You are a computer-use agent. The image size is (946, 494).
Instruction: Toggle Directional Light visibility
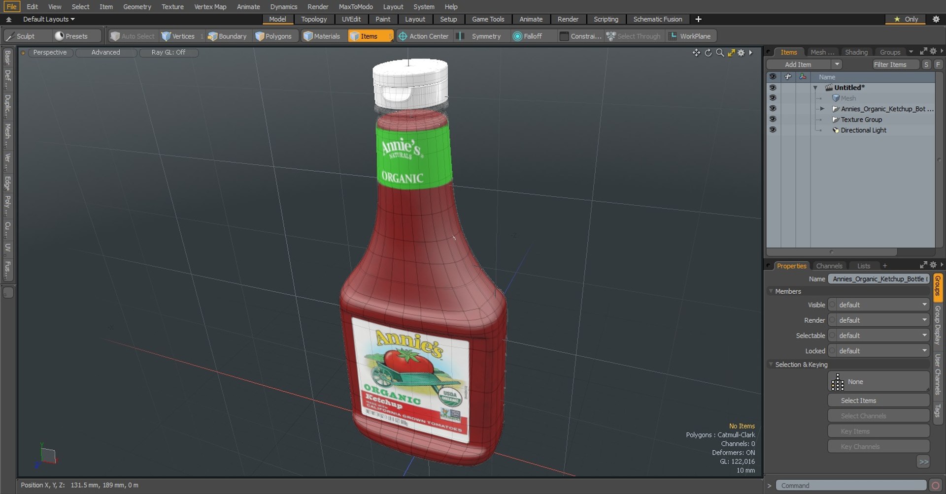[x=773, y=130]
